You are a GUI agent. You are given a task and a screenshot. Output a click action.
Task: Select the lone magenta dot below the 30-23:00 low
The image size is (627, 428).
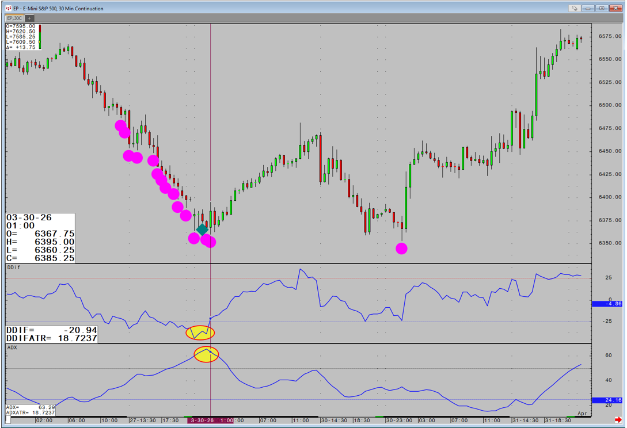pos(401,249)
